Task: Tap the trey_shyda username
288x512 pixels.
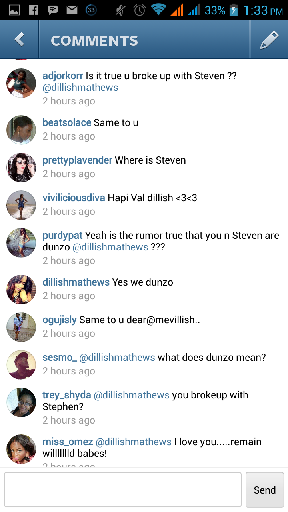Action: [67, 396]
